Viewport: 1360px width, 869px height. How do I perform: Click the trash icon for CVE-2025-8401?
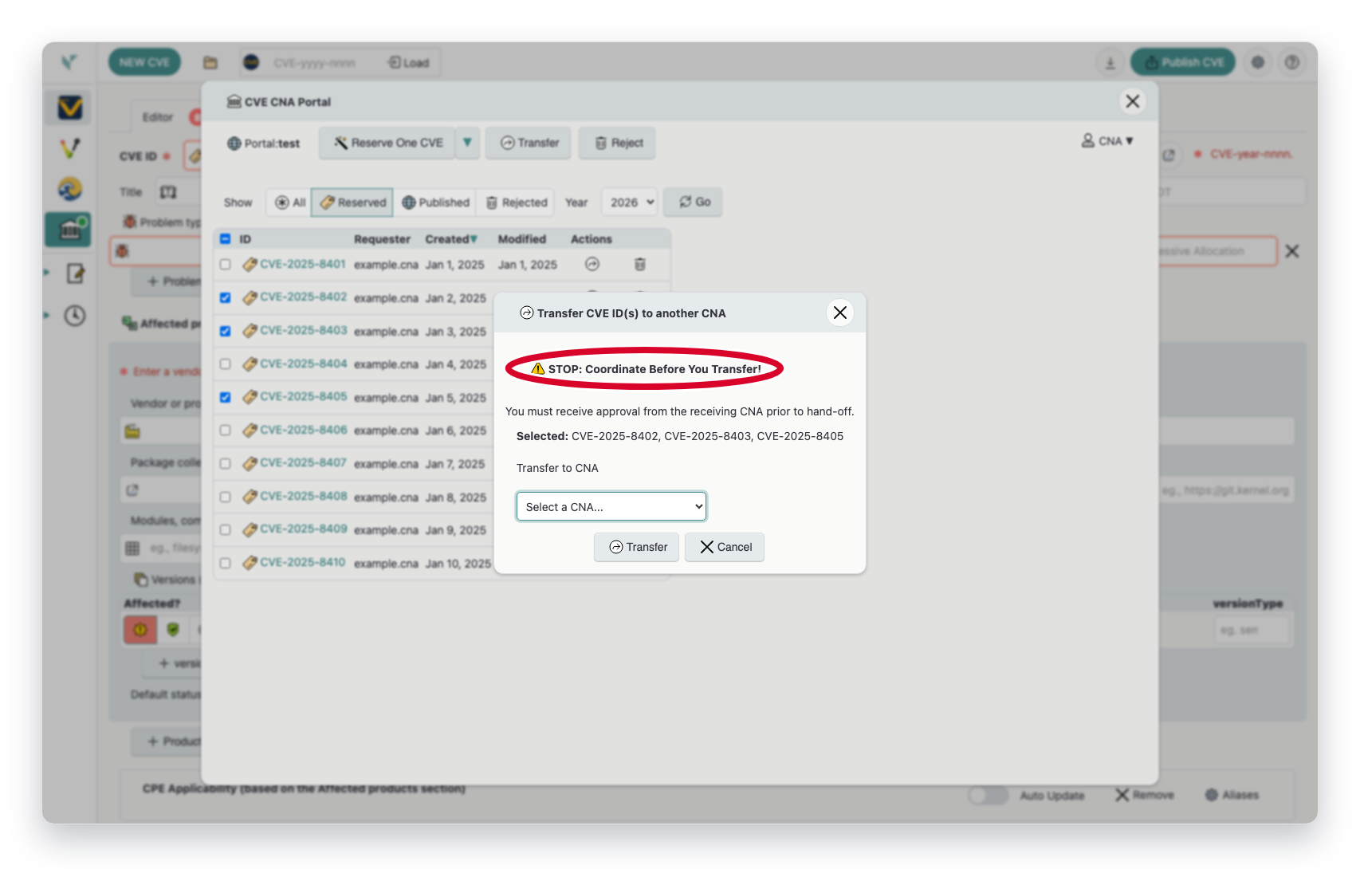tap(639, 264)
